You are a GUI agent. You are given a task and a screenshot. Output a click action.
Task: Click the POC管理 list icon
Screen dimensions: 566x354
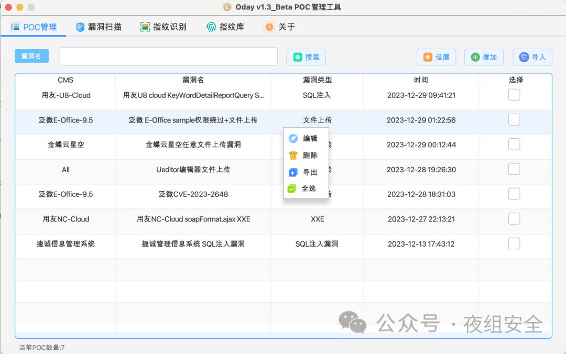pos(15,27)
